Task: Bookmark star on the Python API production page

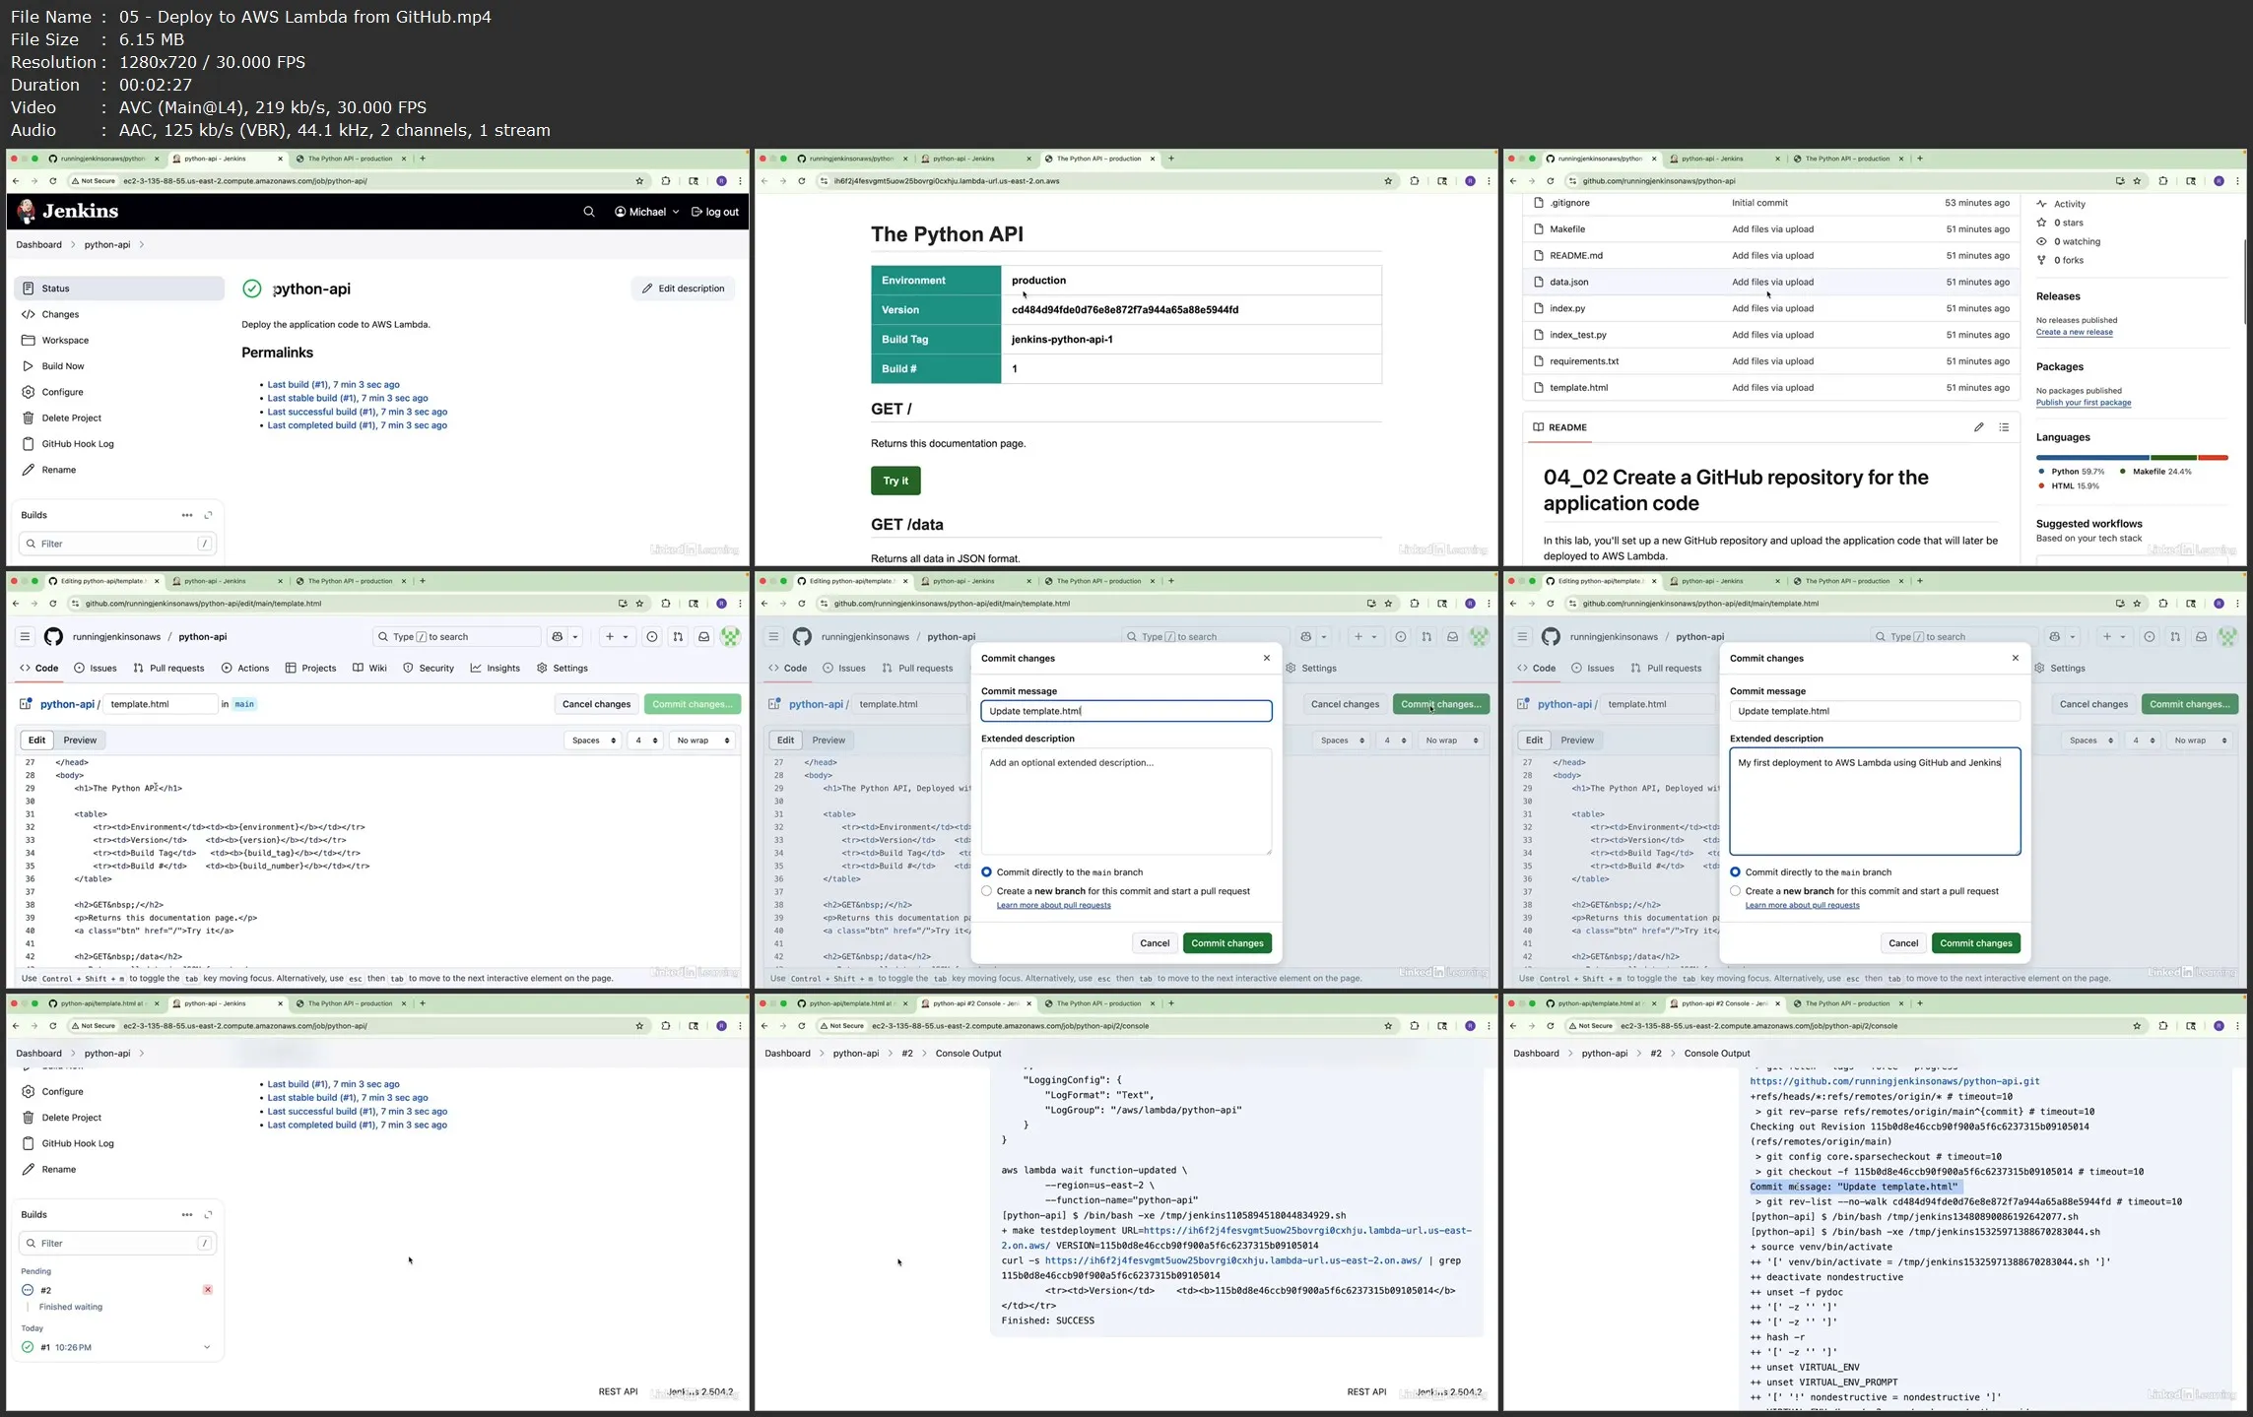Action: [1388, 181]
